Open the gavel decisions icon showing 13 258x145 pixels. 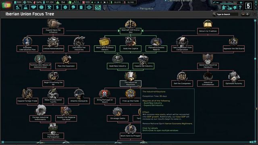18,7
